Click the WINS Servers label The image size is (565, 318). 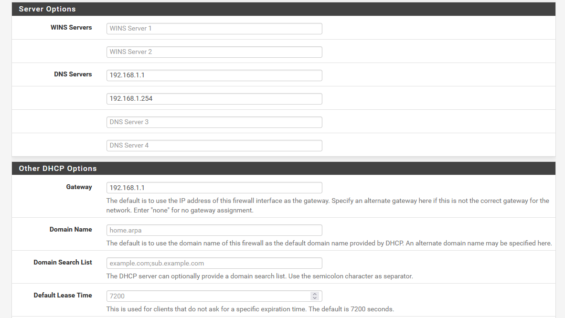click(x=71, y=28)
